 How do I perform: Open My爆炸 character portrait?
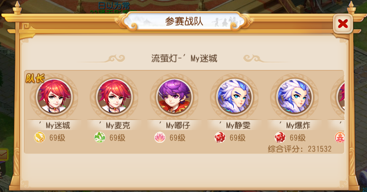click(294, 97)
